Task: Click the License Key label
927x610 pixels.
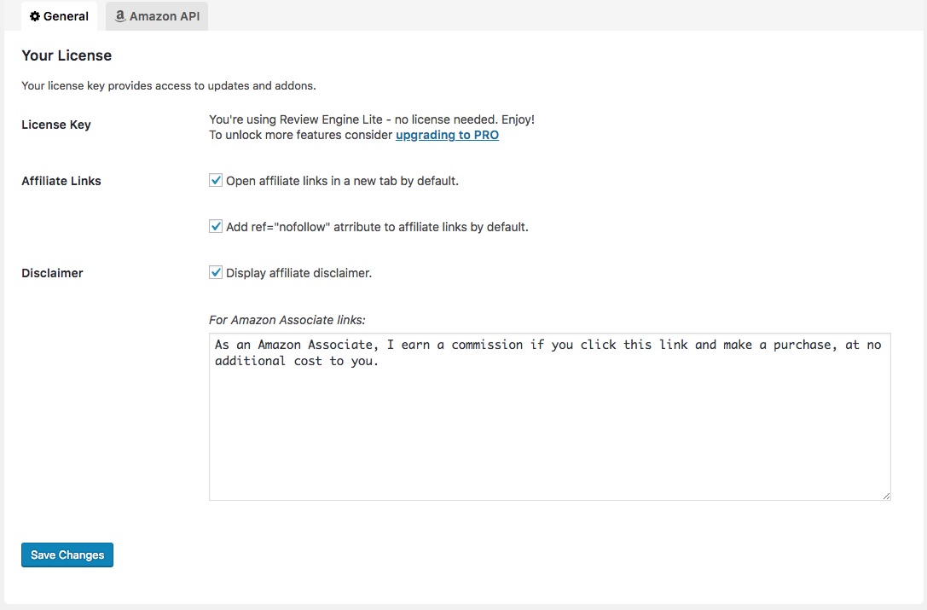Action: coord(56,125)
